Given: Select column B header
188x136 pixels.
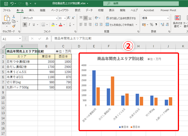Looking at the screenshot, I should (46, 46).
